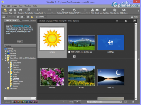Open the Web Service tool
Image resolution: width=141 pixels, height=105 pixels.
coord(115,11)
